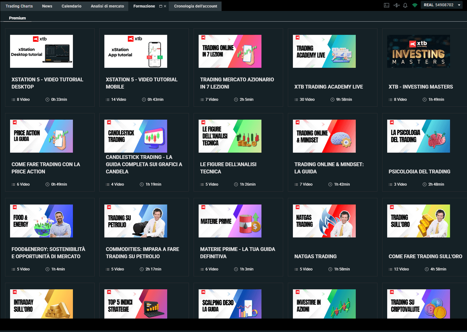Open Commodities: Impara a fare trading su petrolio

pos(142,253)
